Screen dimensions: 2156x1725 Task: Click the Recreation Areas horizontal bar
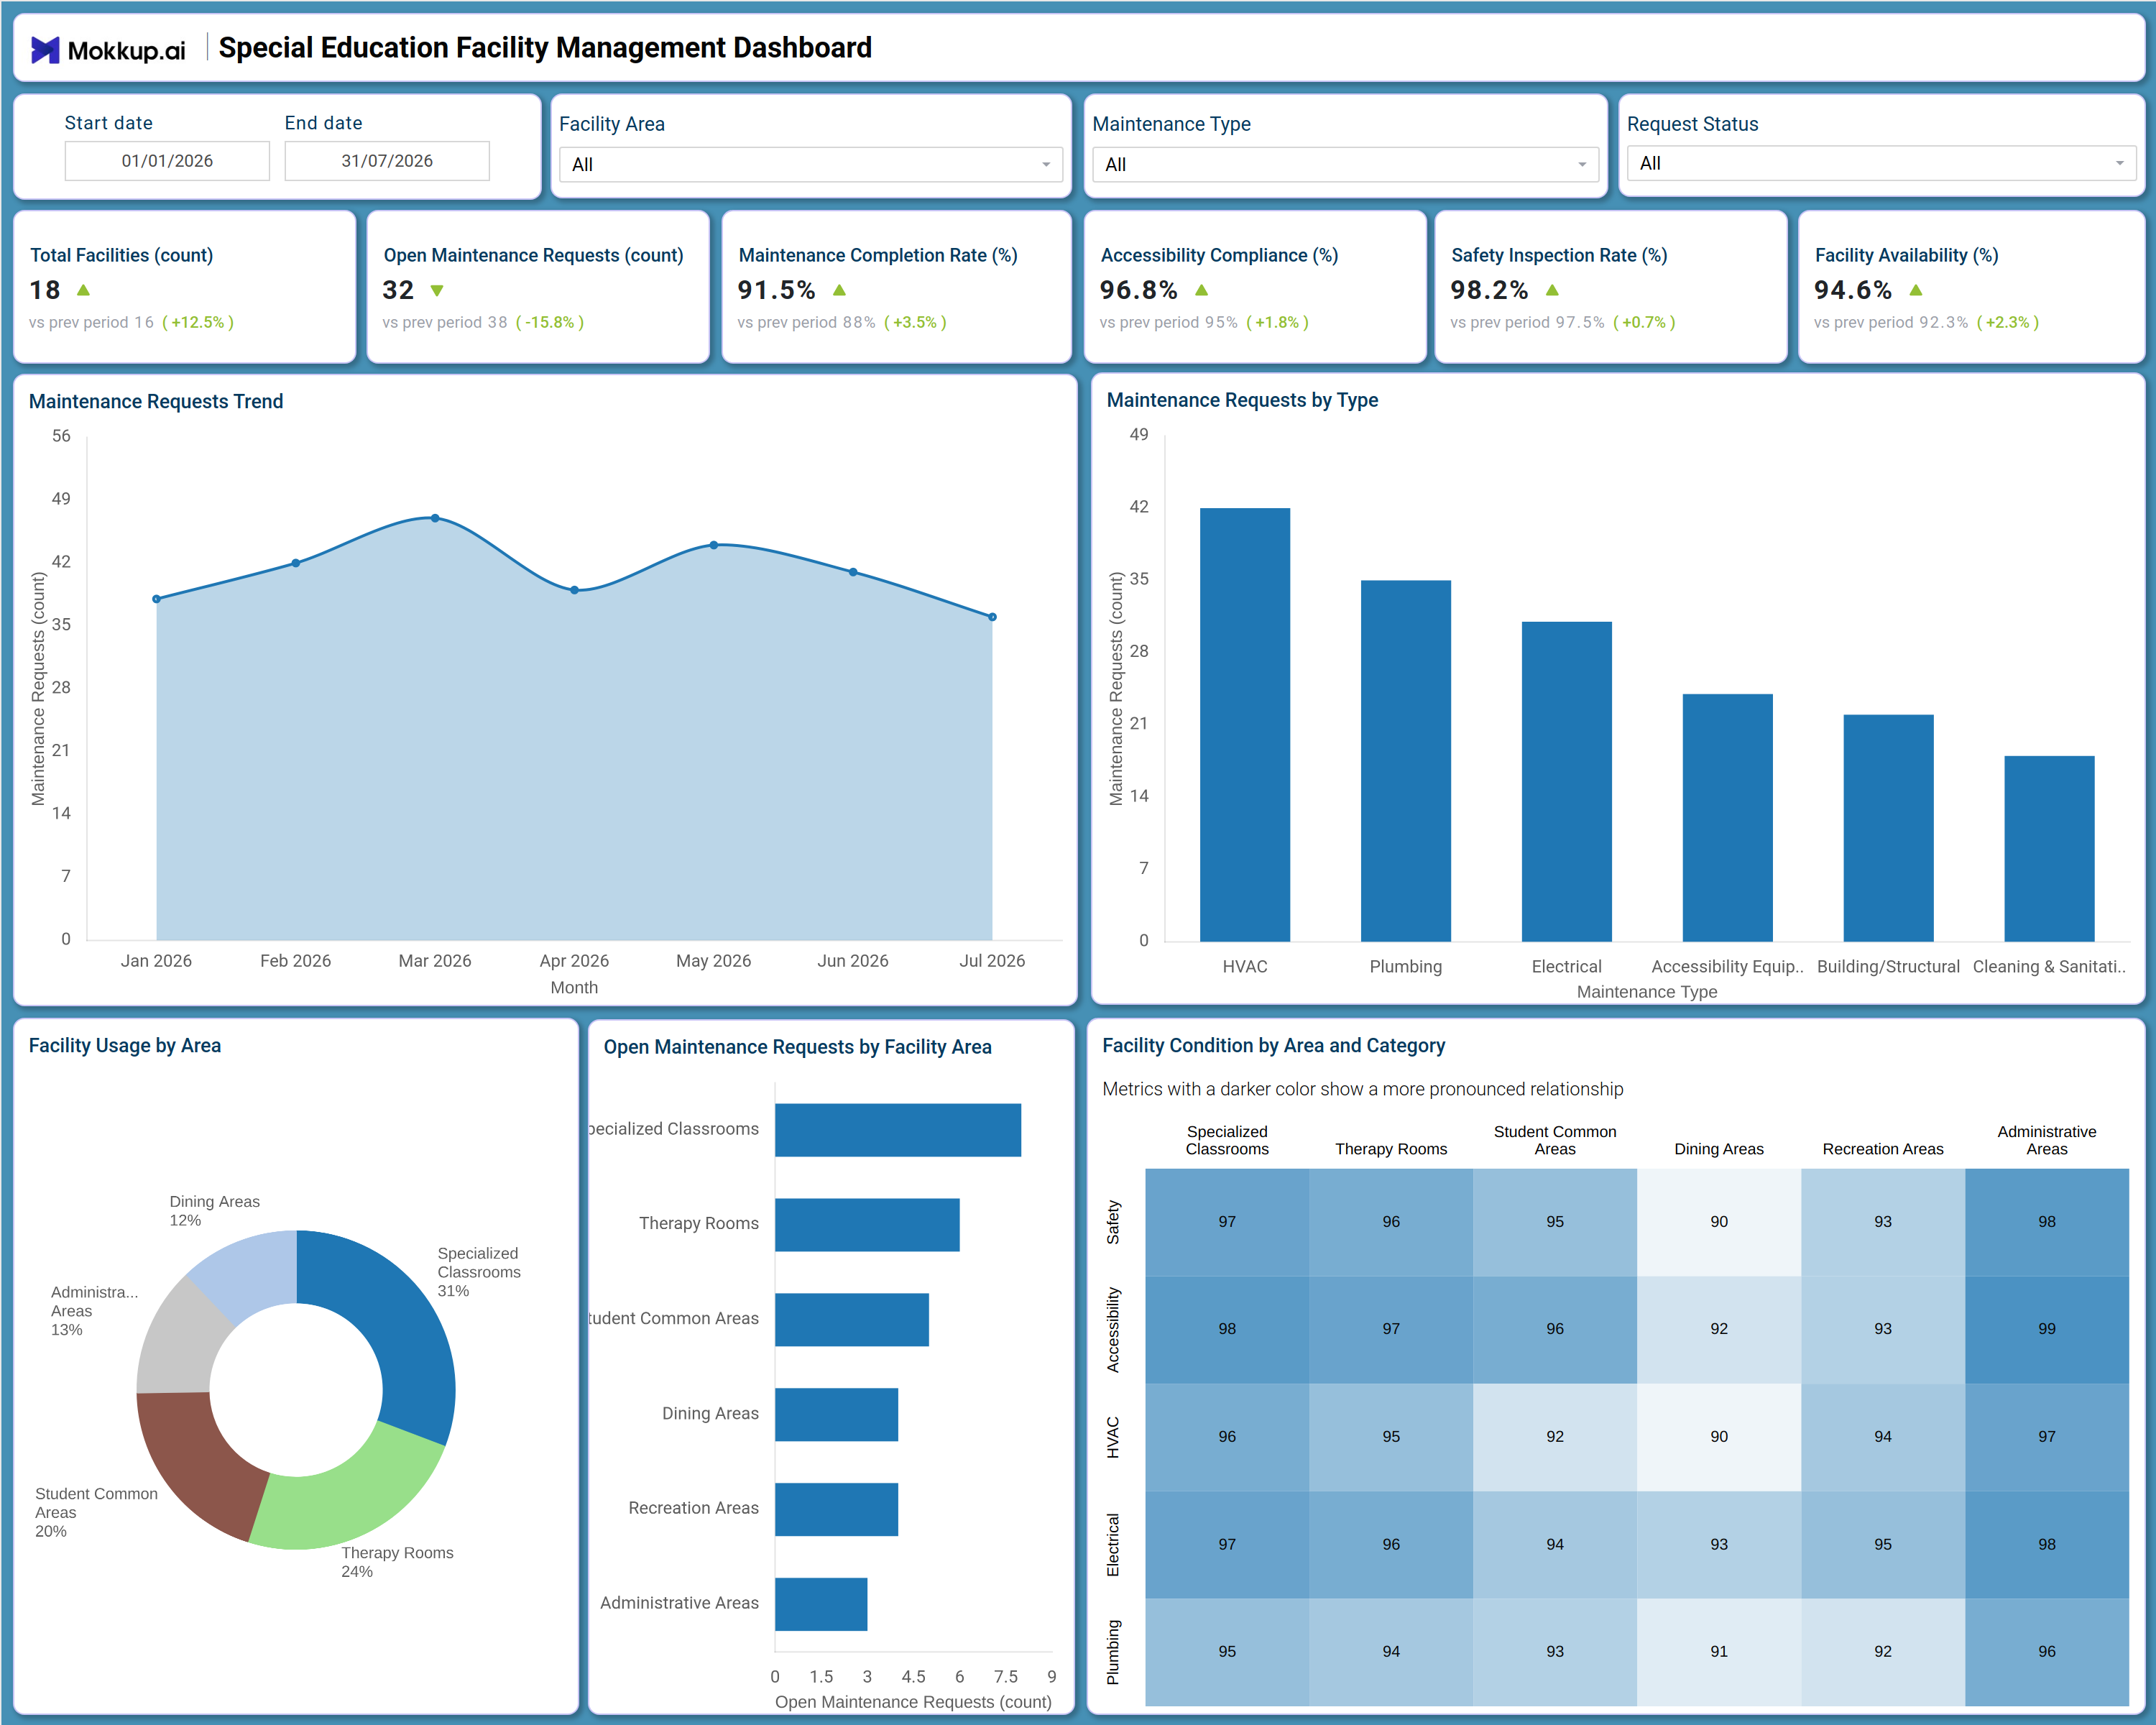[x=836, y=1509]
